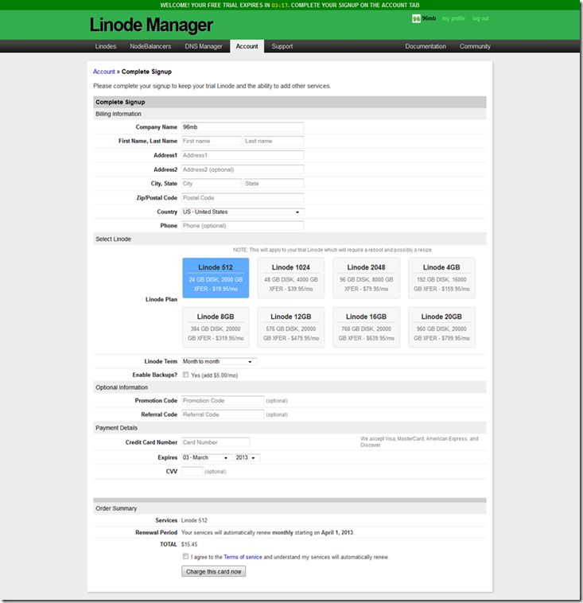Image resolution: width=583 pixels, height=603 pixels.
Task: Click the Linode 512 services text
Action: pos(194,520)
